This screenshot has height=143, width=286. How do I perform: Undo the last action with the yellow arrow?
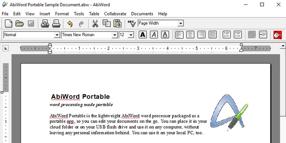coord(70,24)
